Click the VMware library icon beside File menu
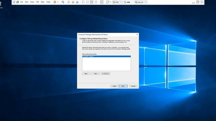 (18, 2)
